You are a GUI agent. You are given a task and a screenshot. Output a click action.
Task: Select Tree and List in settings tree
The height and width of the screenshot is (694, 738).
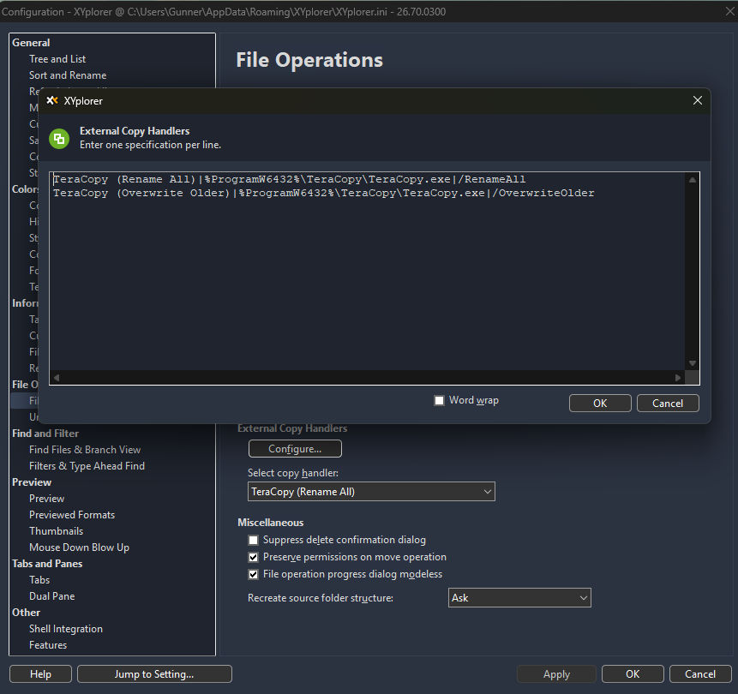[57, 59]
